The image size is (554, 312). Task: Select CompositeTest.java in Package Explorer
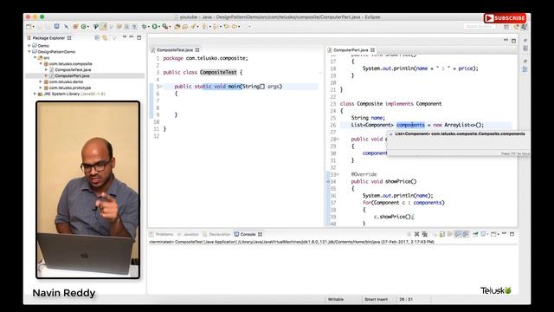pos(73,69)
